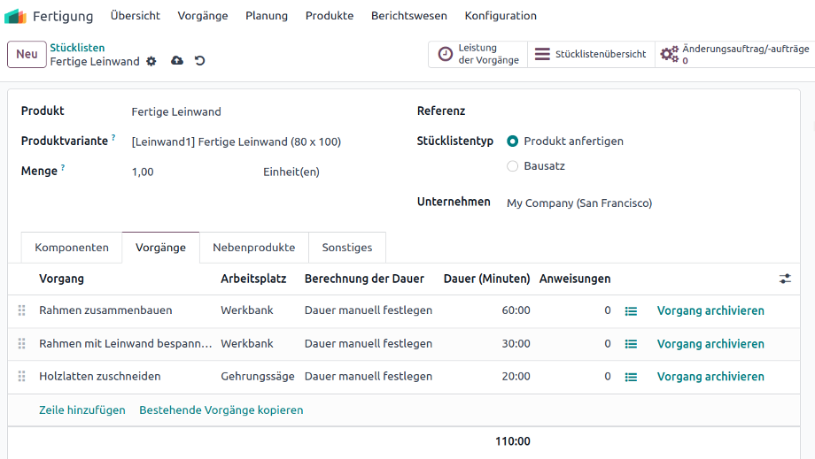Open the Produkte menu
The height and width of the screenshot is (459, 815).
pos(330,16)
